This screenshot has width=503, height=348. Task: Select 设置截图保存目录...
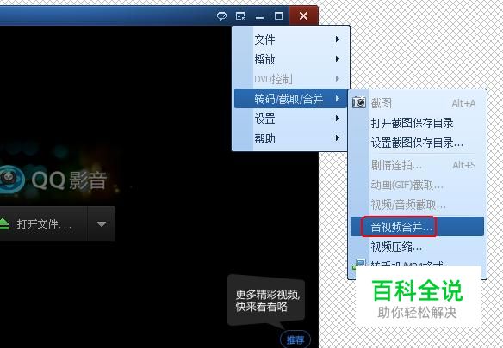pos(417,143)
